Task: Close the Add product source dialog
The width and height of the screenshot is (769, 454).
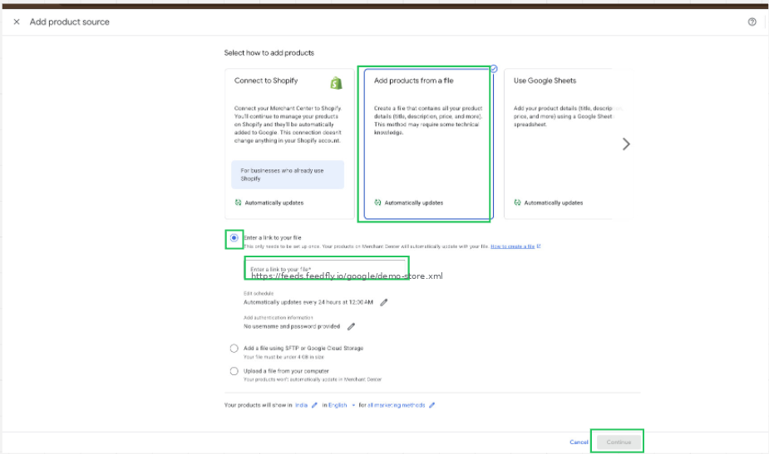Action: [17, 22]
